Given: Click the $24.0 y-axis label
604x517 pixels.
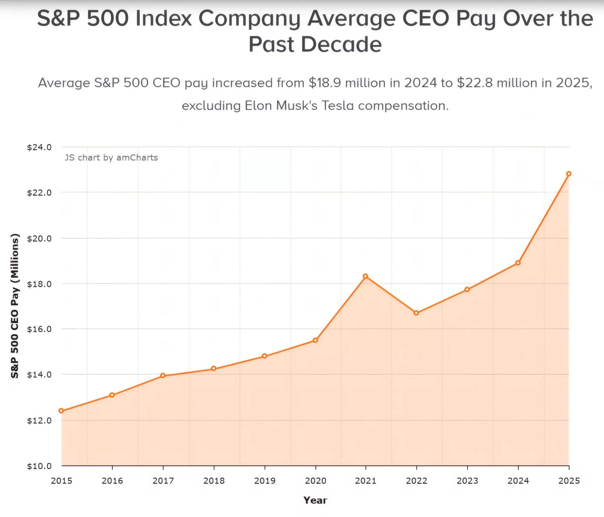Looking at the screenshot, I should point(39,147).
